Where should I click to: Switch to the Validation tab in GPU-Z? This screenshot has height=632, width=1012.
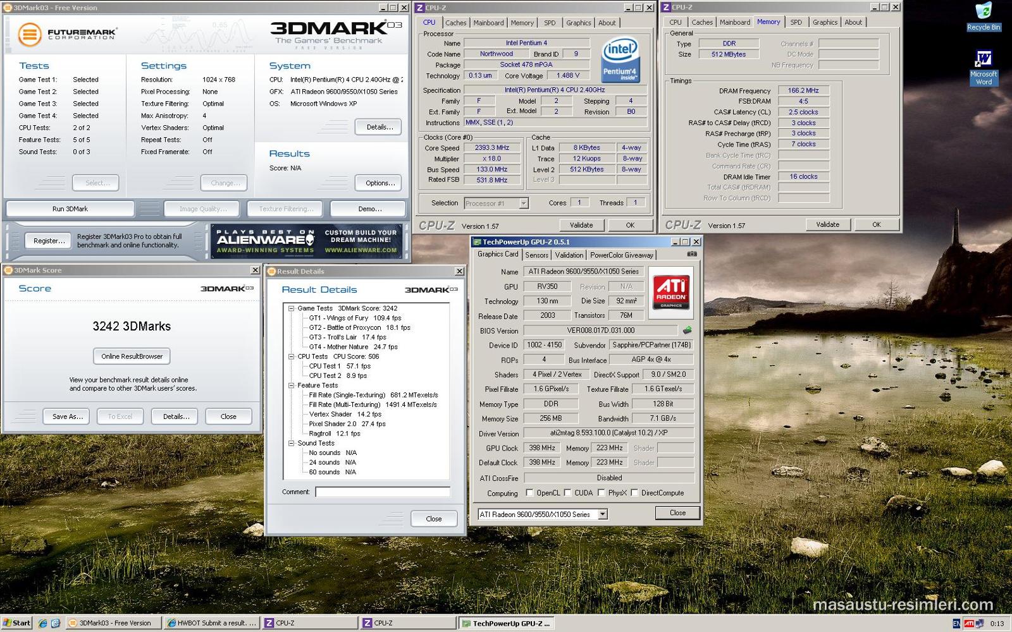[569, 255]
